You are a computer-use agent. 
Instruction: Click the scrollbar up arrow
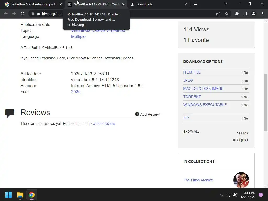point(266,21)
